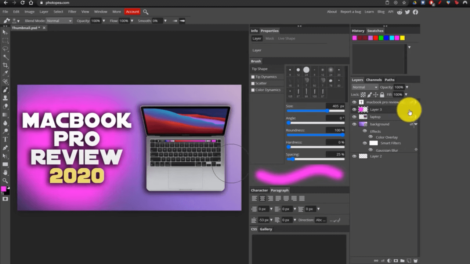Open the Direction dropdown in Paragraph panel
Image resolution: width=470 pixels, height=264 pixels.
pos(321,220)
